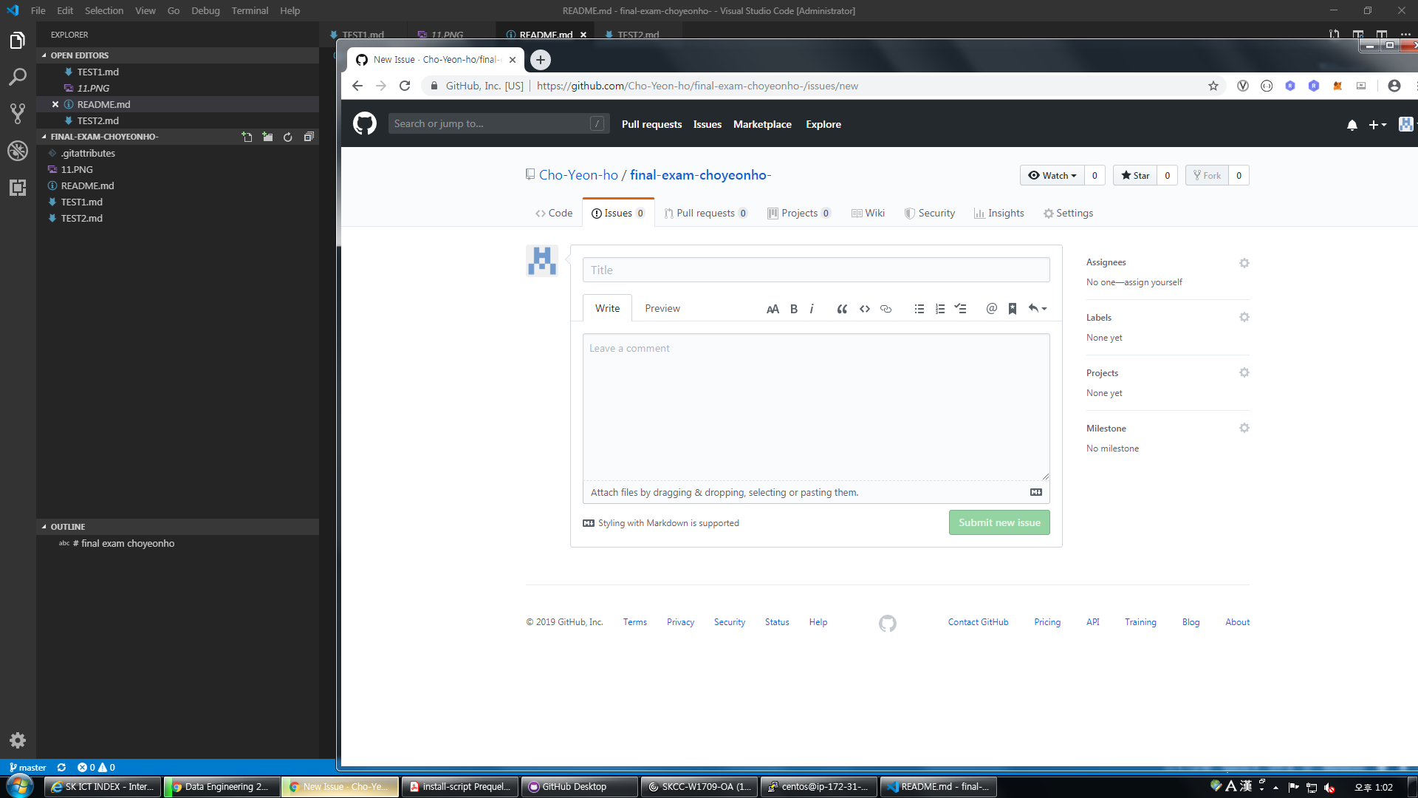Star the final-exam-choyeonho- repository
Image resolution: width=1418 pixels, height=798 pixels.
tap(1135, 175)
